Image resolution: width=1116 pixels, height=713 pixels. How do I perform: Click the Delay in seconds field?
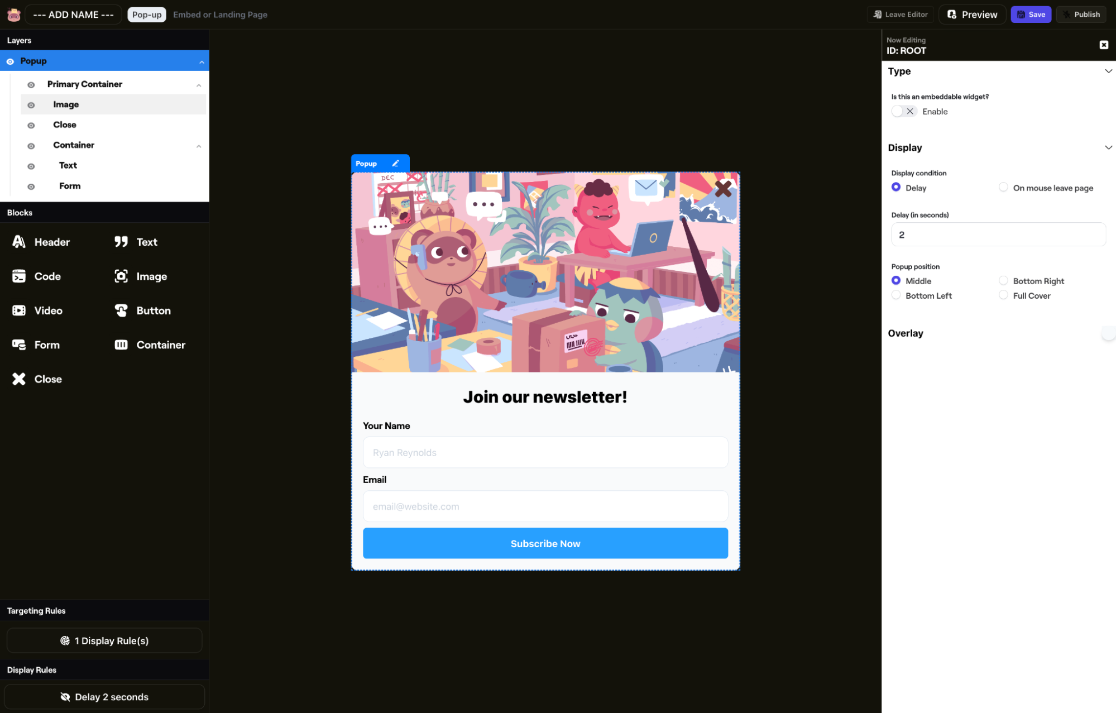pos(998,235)
